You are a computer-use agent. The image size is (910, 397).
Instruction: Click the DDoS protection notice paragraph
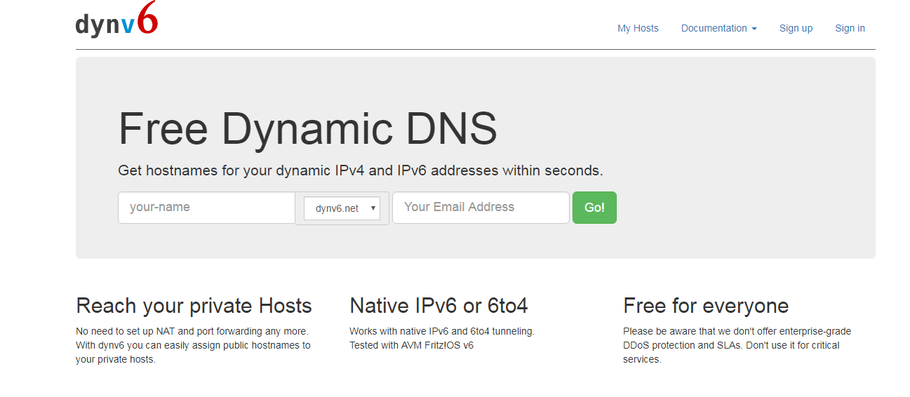(x=737, y=345)
